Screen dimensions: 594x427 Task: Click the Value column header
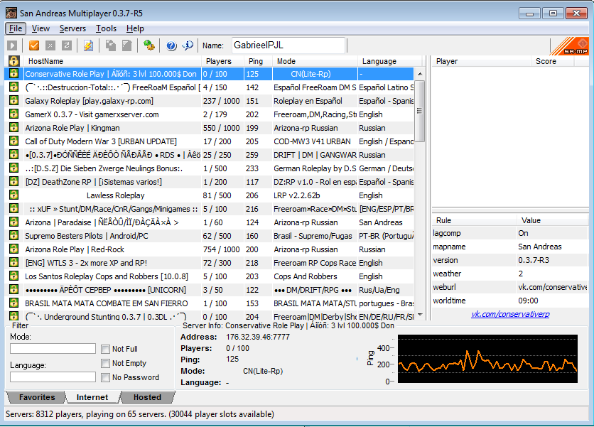(x=552, y=220)
